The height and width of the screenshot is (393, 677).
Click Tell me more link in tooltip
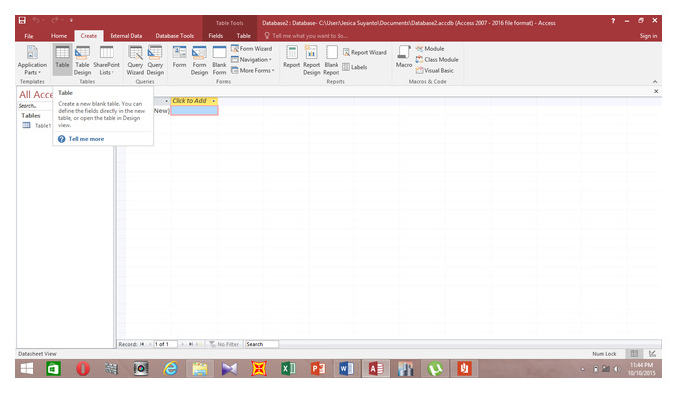point(86,139)
